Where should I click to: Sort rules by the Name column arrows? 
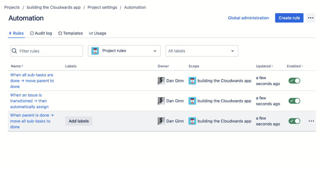pos(22,66)
